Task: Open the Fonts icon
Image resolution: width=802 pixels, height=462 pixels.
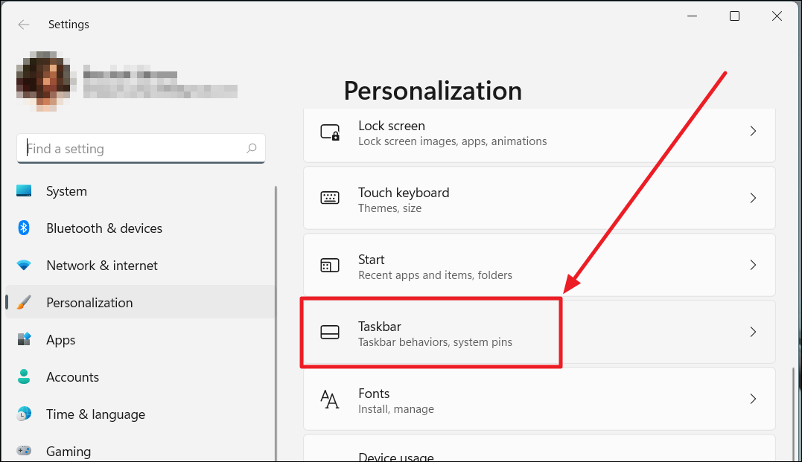Action: [x=330, y=400]
